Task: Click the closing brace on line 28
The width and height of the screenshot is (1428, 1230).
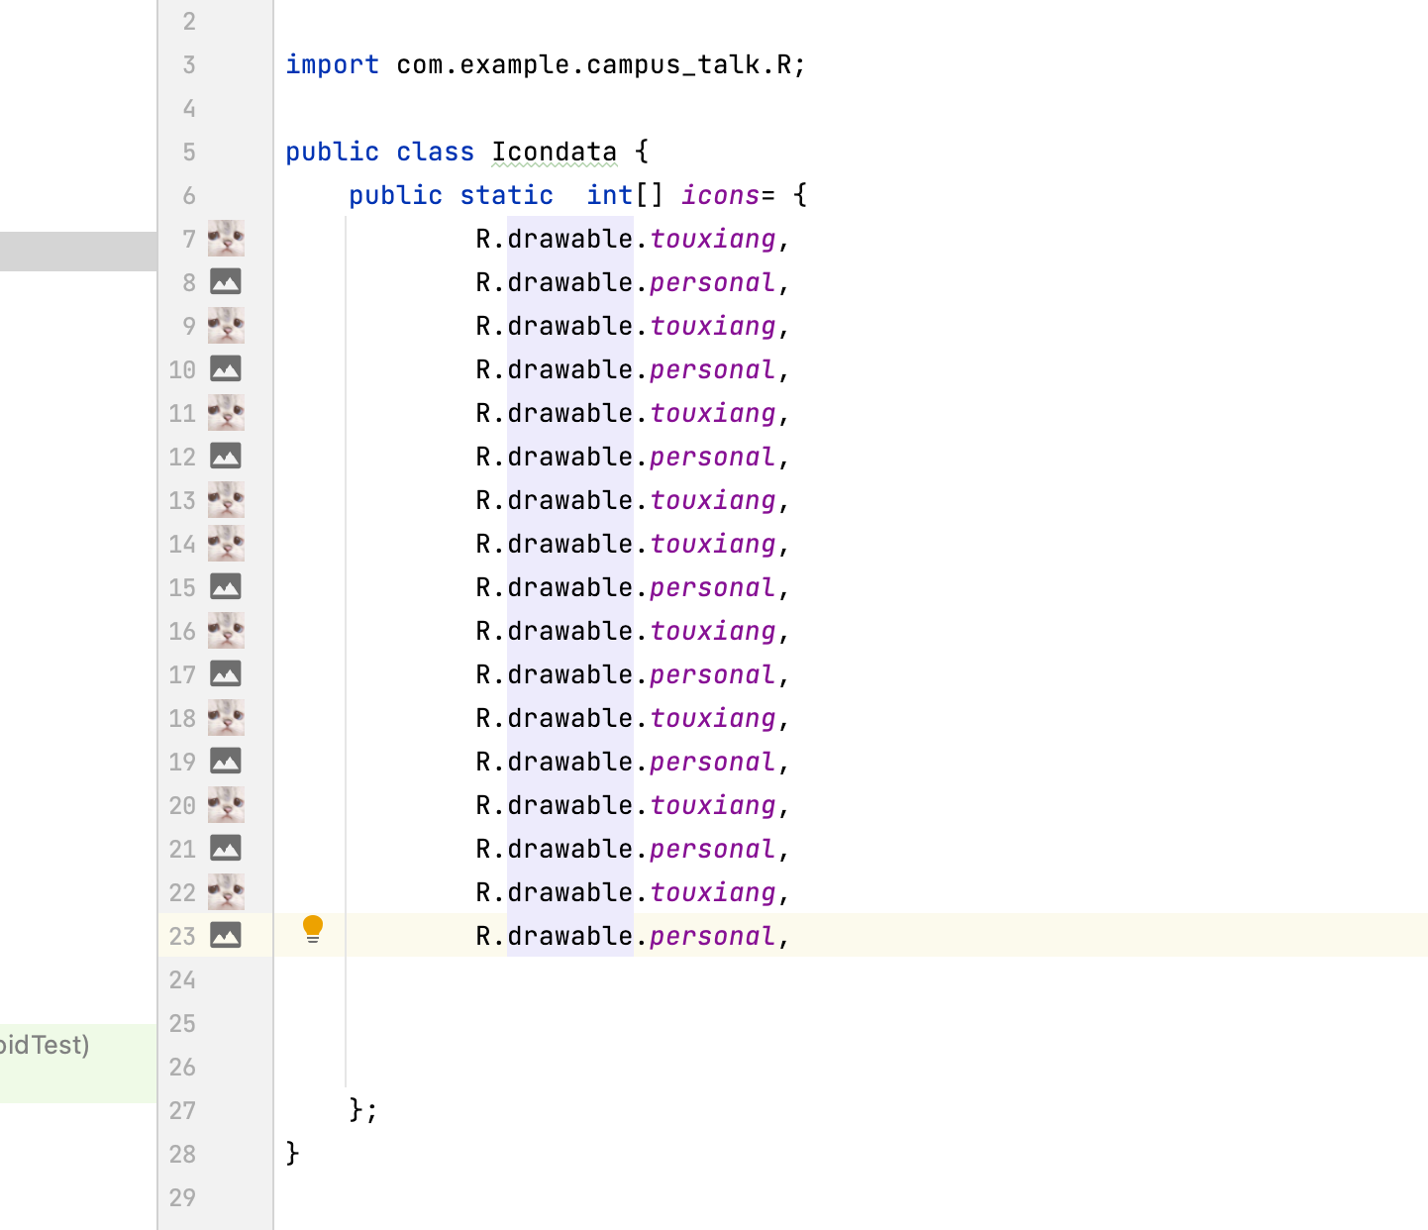Action: click(x=292, y=1153)
